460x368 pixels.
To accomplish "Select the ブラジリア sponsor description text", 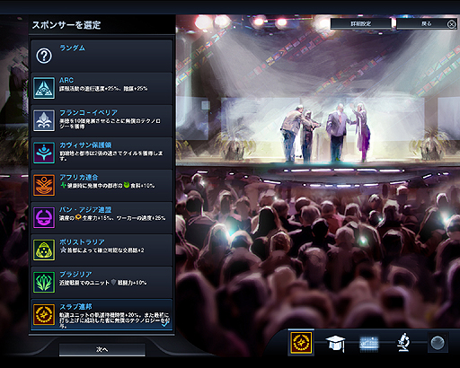I will point(103,283).
